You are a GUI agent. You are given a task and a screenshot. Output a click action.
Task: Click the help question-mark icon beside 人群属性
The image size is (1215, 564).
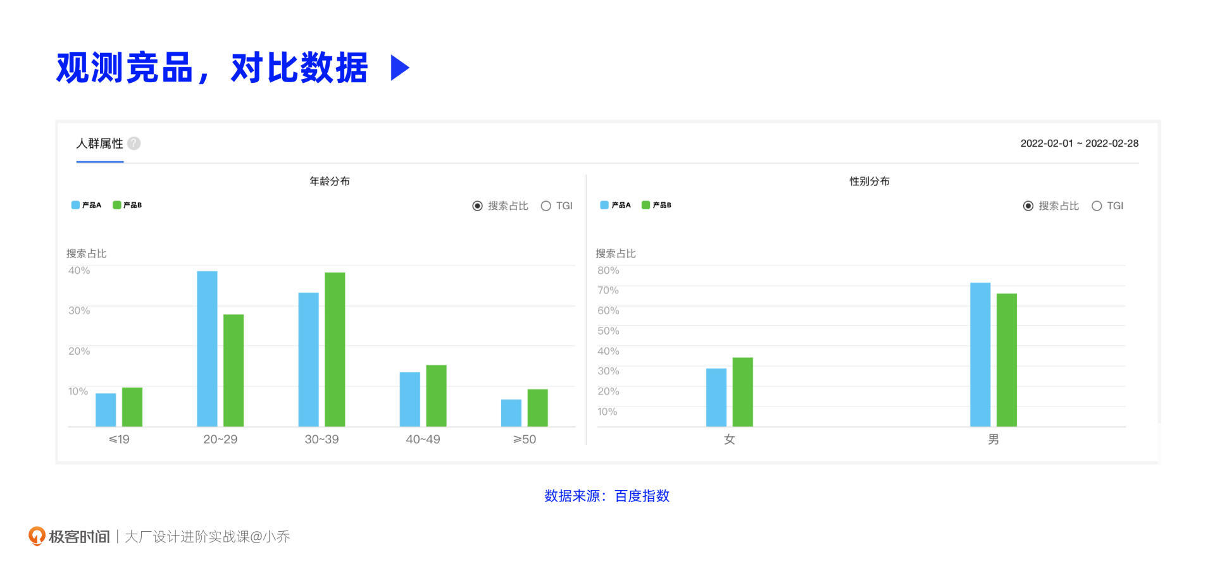click(134, 144)
